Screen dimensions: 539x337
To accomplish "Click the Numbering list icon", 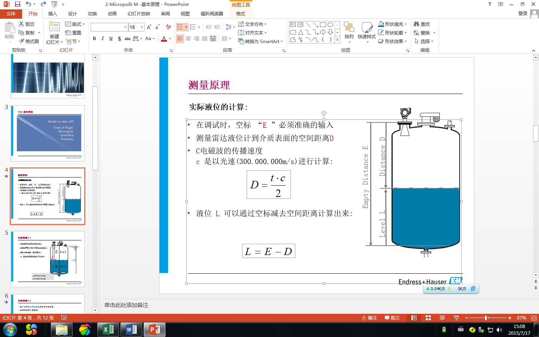I will coord(193,27).
